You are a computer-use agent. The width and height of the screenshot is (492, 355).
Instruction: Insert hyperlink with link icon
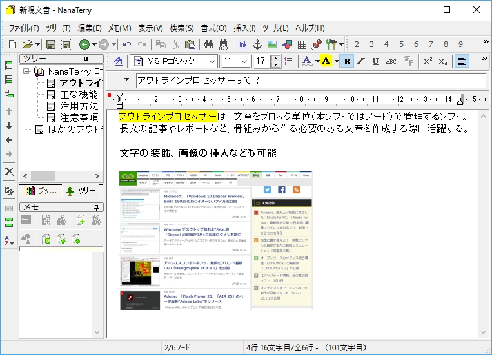(x=242, y=44)
